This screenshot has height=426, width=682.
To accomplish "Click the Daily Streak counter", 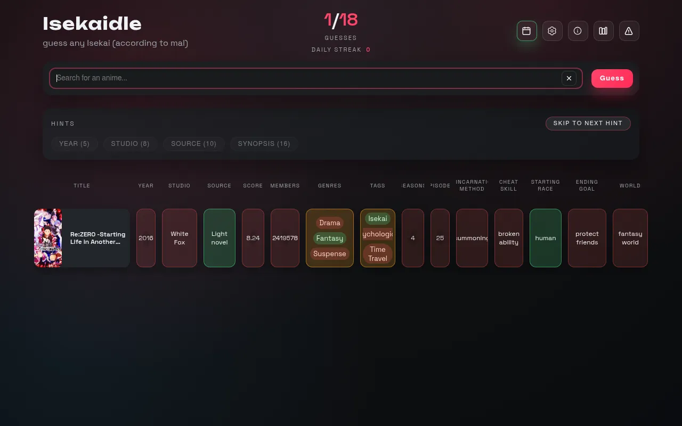I will click(x=341, y=50).
